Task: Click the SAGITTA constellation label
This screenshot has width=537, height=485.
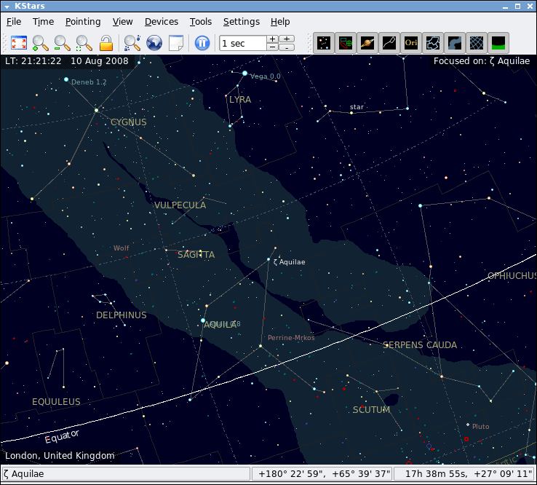Action: point(196,255)
